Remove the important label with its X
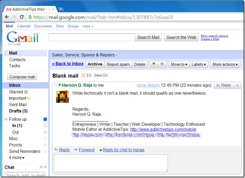Image resolution: width=245 pixels, height=178 pixels. click(90, 75)
